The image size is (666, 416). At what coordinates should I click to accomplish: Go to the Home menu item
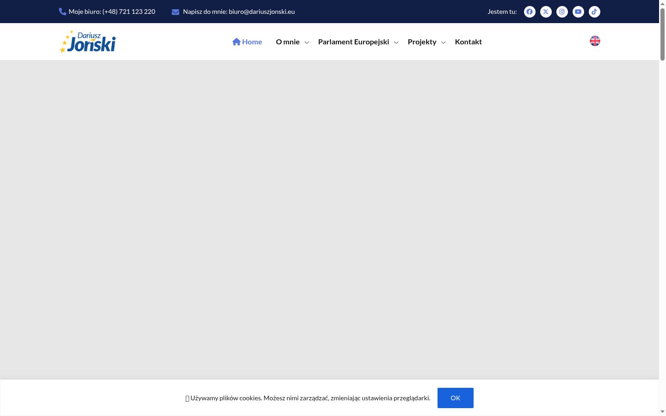click(247, 42)
